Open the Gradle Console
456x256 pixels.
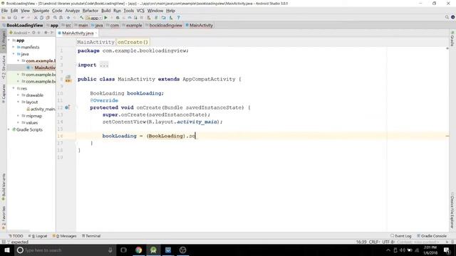tap(432, 236)
